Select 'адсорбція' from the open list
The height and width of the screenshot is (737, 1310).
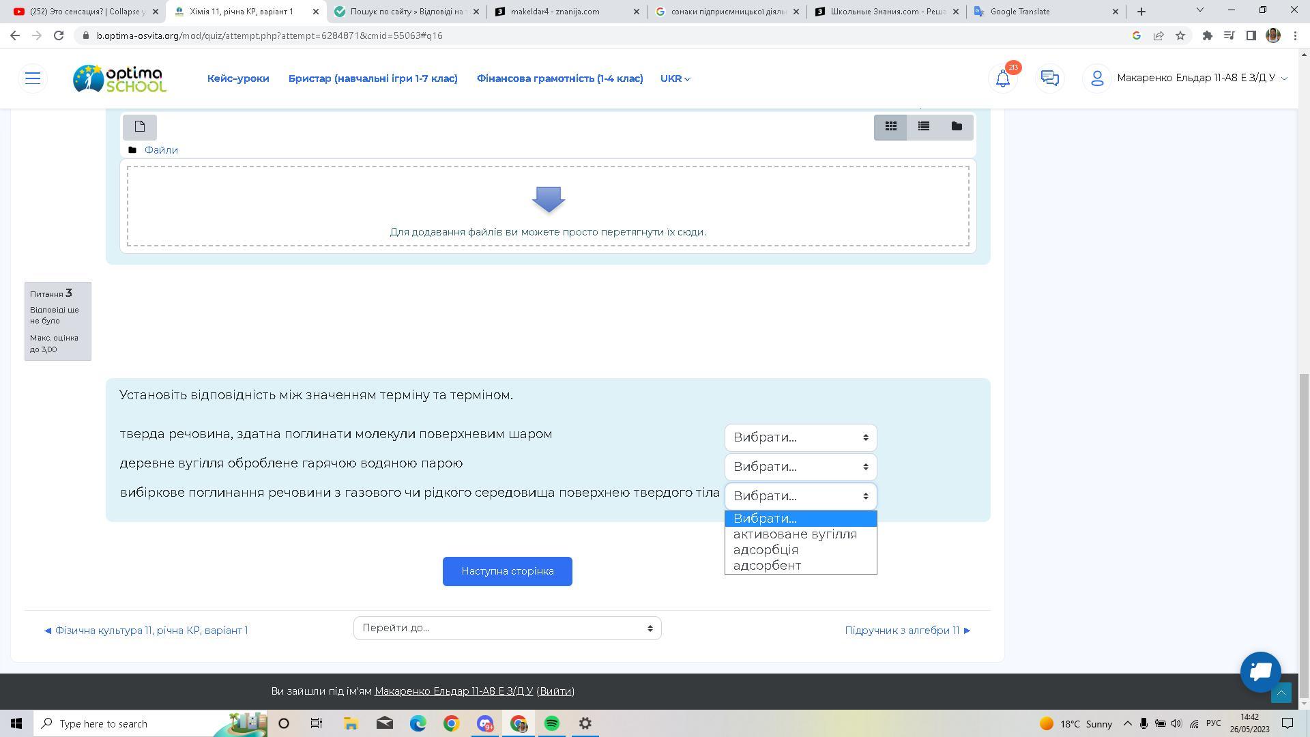click(x=766, y=550)
